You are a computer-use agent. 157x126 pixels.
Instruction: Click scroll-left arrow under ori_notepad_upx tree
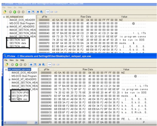pos(5,122)
